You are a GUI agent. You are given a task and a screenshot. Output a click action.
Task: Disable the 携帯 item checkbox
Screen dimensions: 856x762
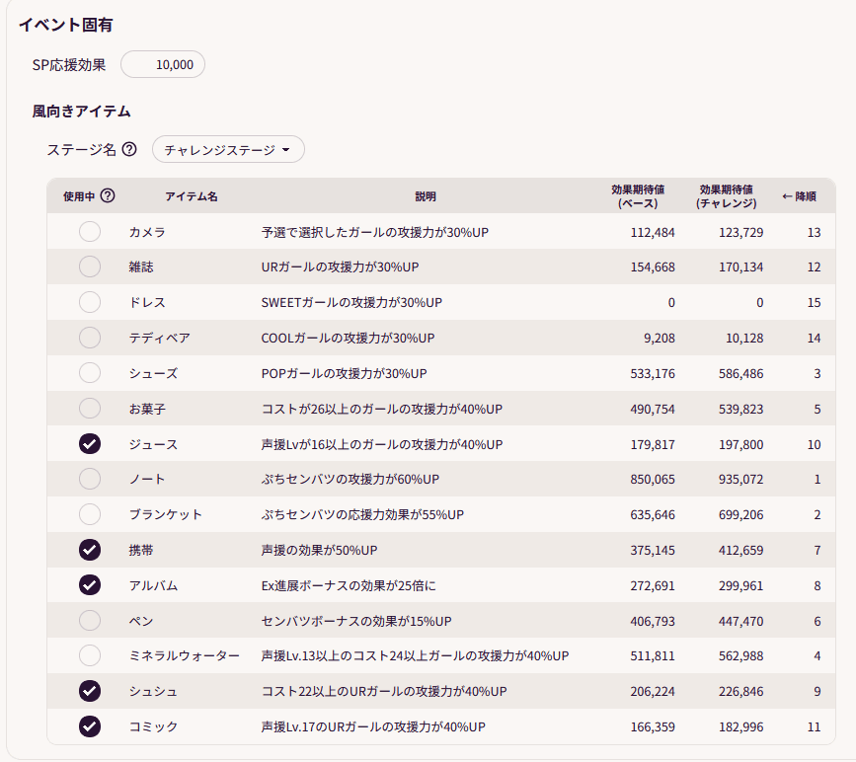tap(90, 551)
